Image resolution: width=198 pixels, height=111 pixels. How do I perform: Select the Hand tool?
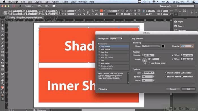pyautogui.click(x=2, y=80)
